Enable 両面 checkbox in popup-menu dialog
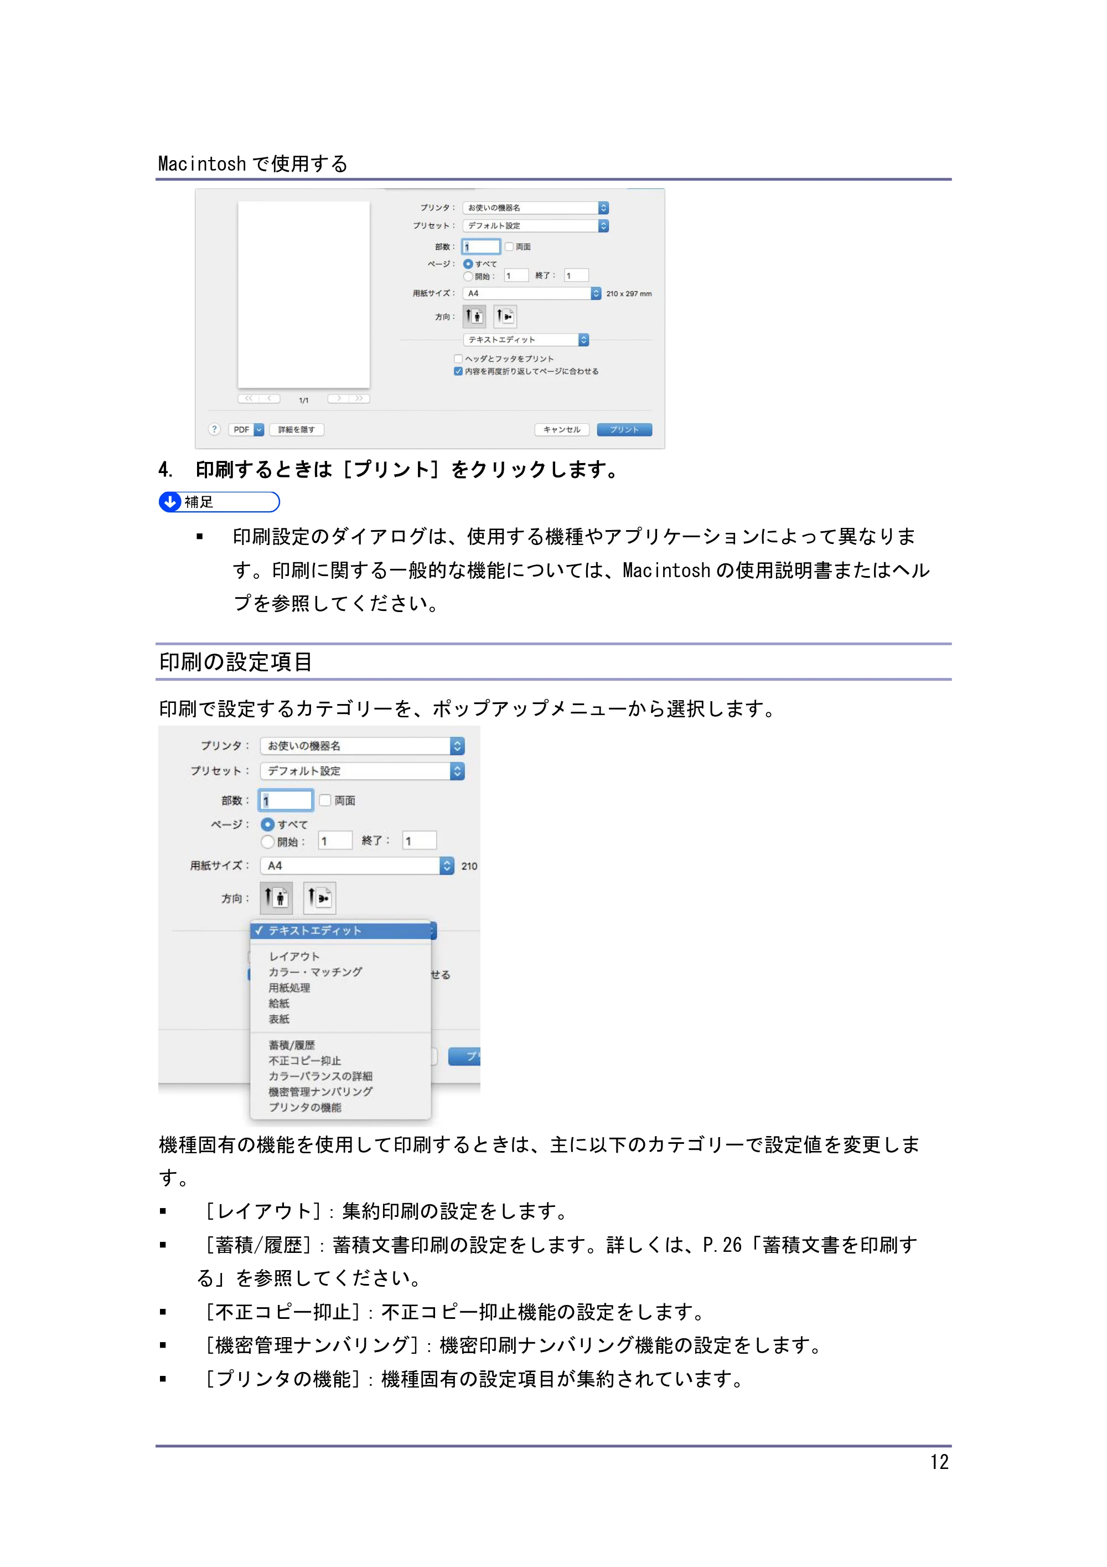 (325, 800)
